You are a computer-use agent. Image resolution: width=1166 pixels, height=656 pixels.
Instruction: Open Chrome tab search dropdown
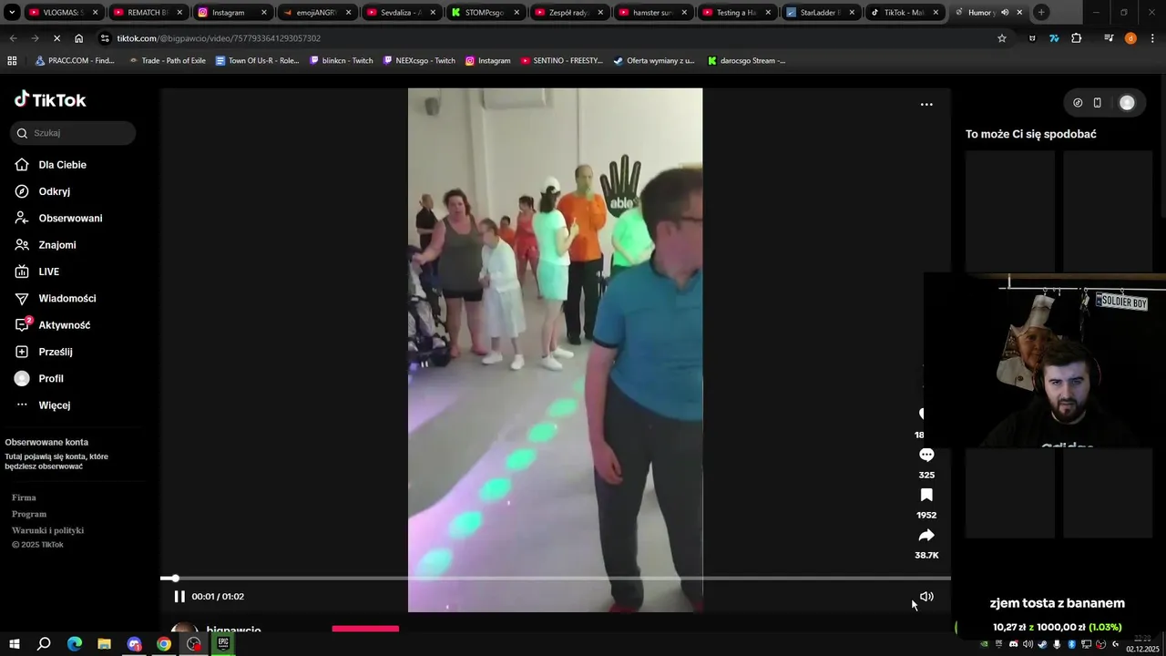click(11, 13)
